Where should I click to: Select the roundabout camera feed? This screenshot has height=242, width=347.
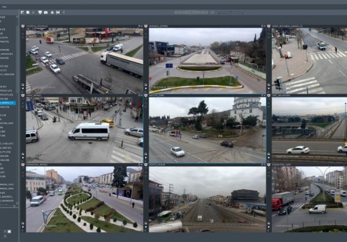pyautogui.click(x=208, y=61)
